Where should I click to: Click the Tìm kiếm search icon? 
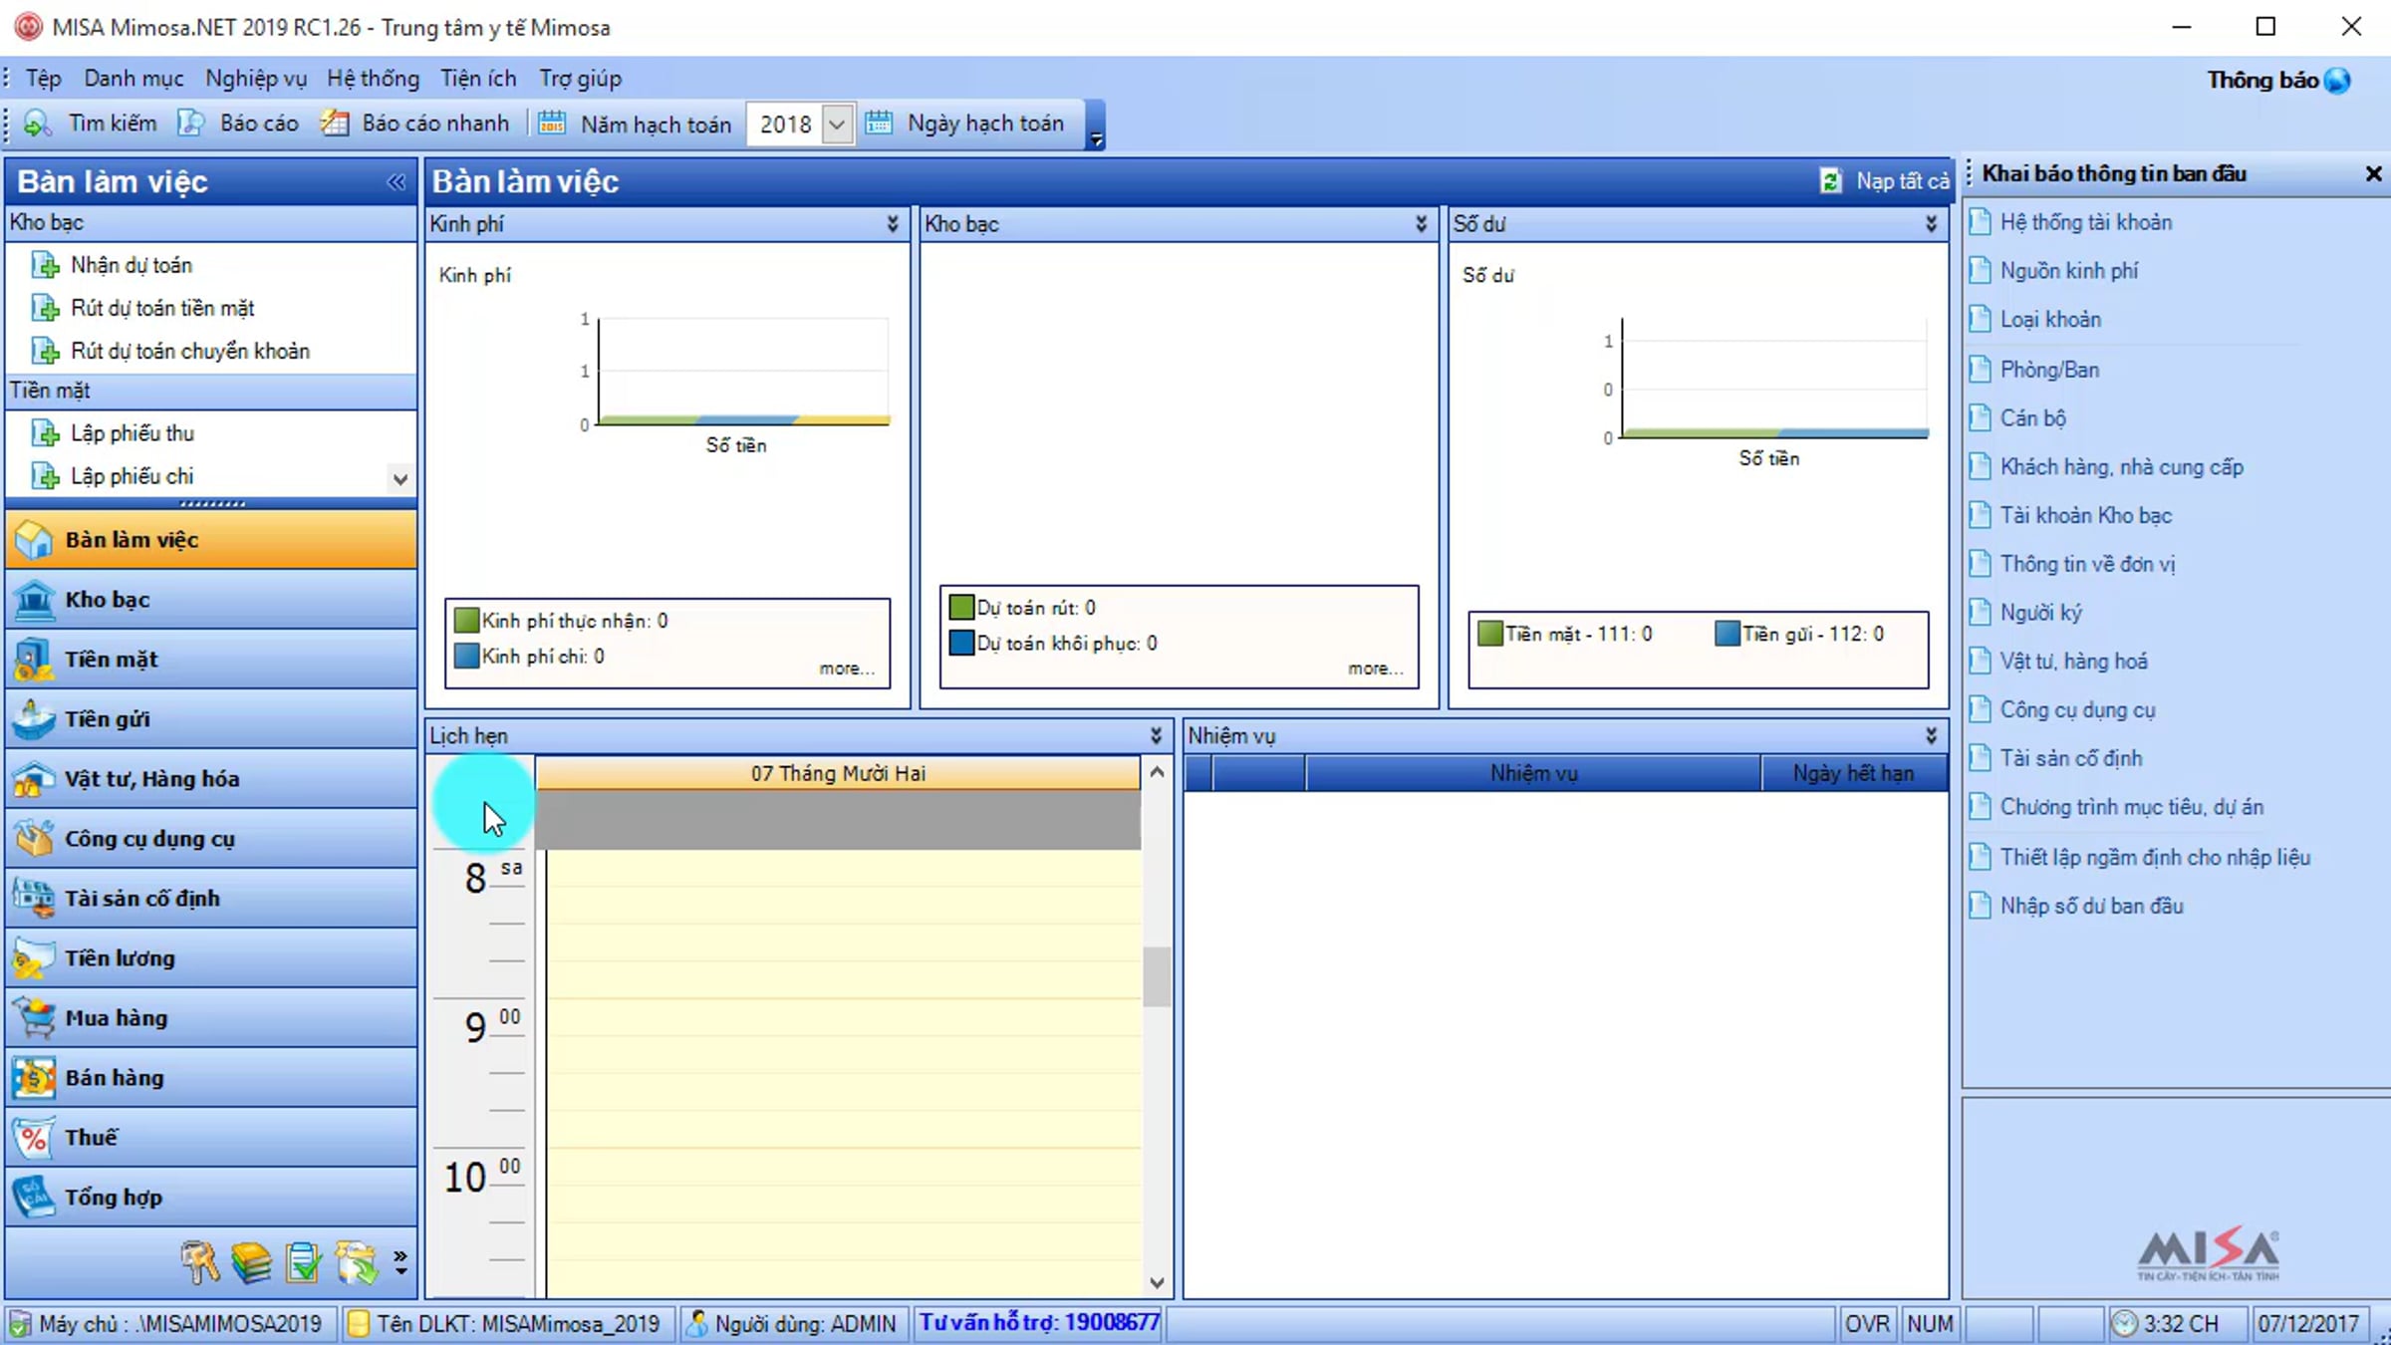(38, 124)
